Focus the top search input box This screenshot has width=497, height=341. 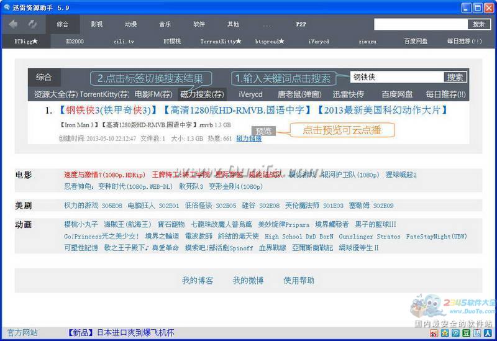pyautogui.click(x=421, y=24)
